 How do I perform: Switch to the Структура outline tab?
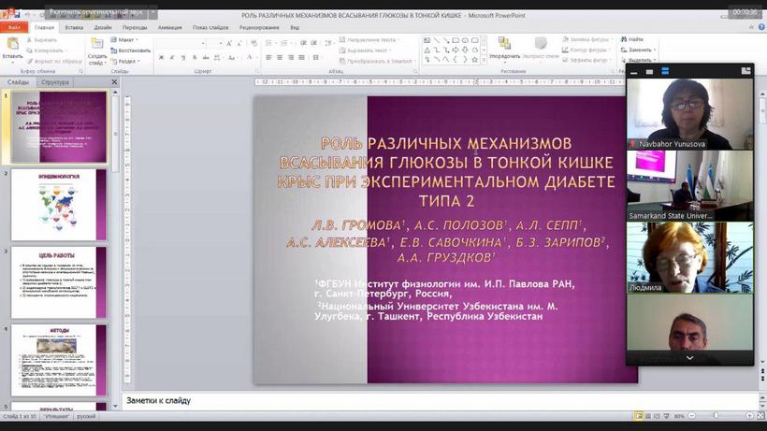coord(55,82)
